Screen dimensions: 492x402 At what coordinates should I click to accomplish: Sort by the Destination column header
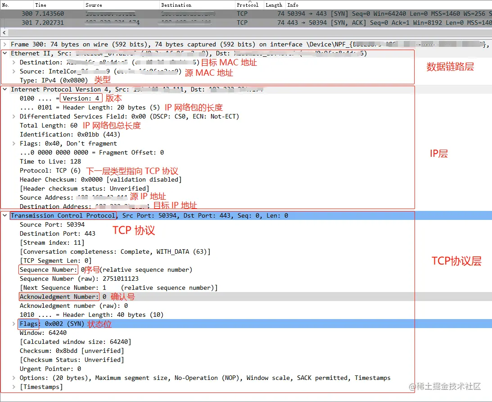197,5
